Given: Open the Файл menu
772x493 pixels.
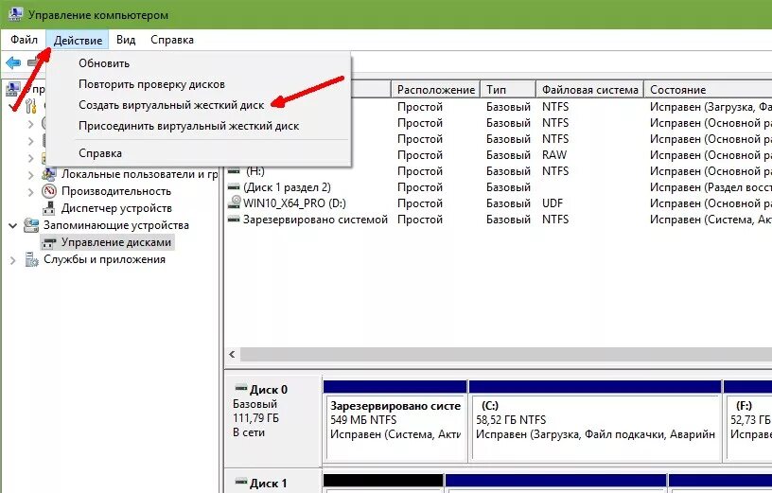Looking at the screenshot, I should click(x=24, y=40).
